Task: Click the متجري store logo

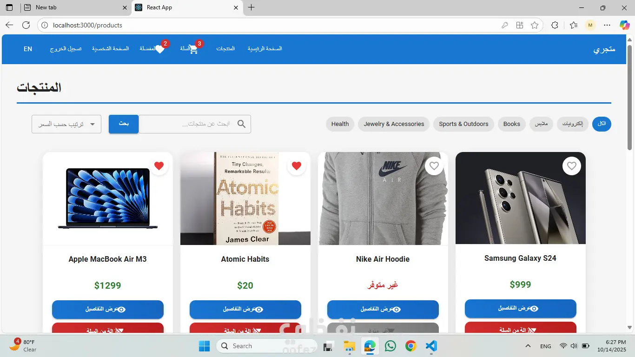Action: pos(604,49)
